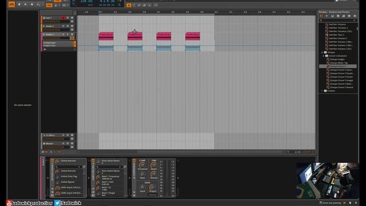Adjust the pink audio track volume fader

(x=56, y=38)
